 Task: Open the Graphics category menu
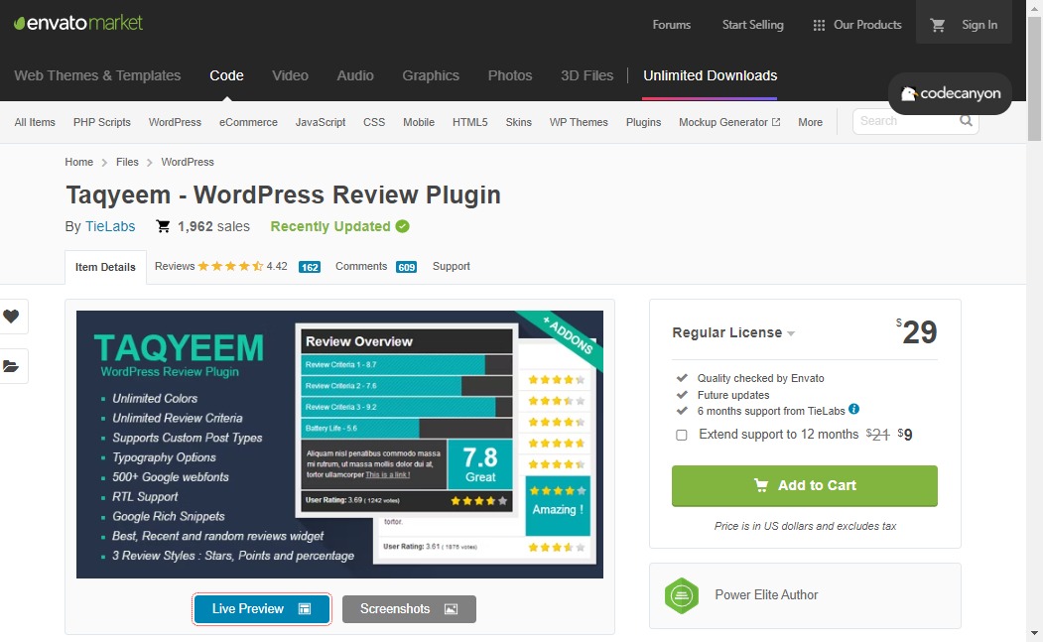tap(431, 75)
